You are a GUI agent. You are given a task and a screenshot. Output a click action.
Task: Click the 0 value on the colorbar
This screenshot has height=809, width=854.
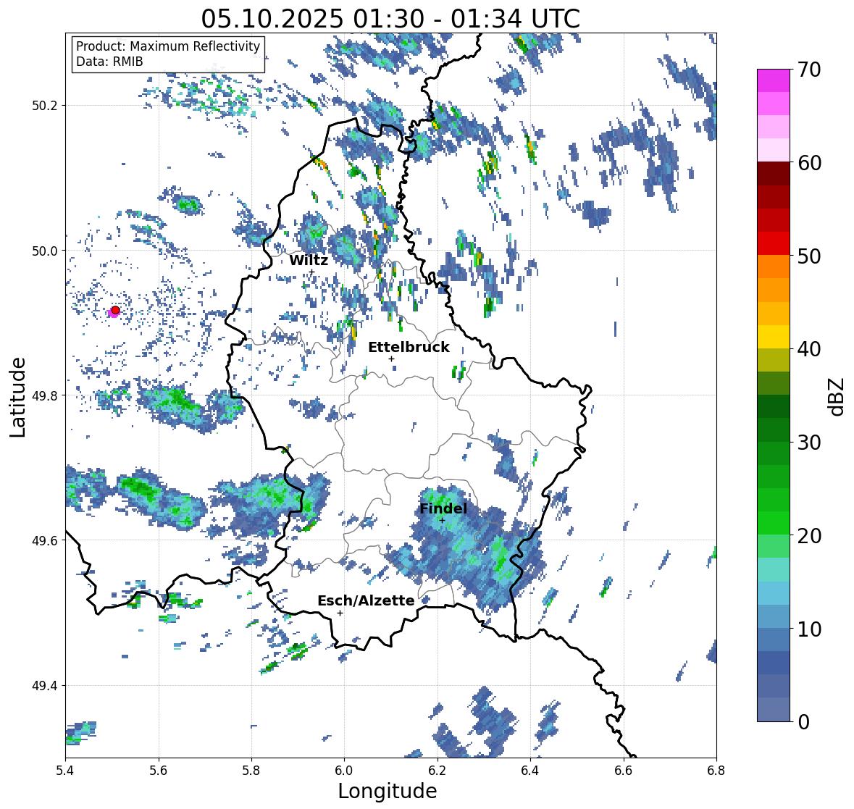pos(803,722)
